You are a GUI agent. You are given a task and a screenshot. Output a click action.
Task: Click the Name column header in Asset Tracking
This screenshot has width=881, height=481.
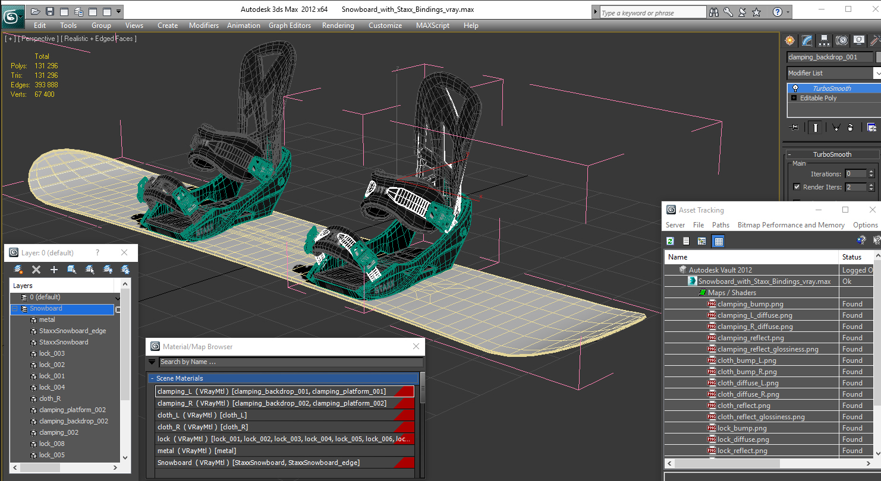pyautogui.click(x=751, y=257)
